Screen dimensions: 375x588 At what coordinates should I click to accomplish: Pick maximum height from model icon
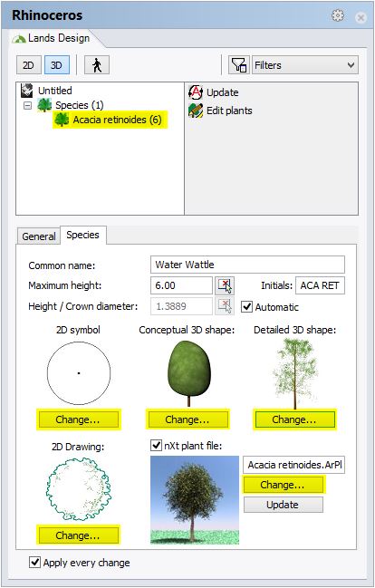click(225, 285)
